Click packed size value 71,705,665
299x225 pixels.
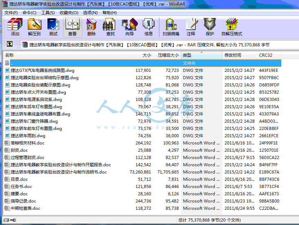pyautogui.click(x=168, y=172)
